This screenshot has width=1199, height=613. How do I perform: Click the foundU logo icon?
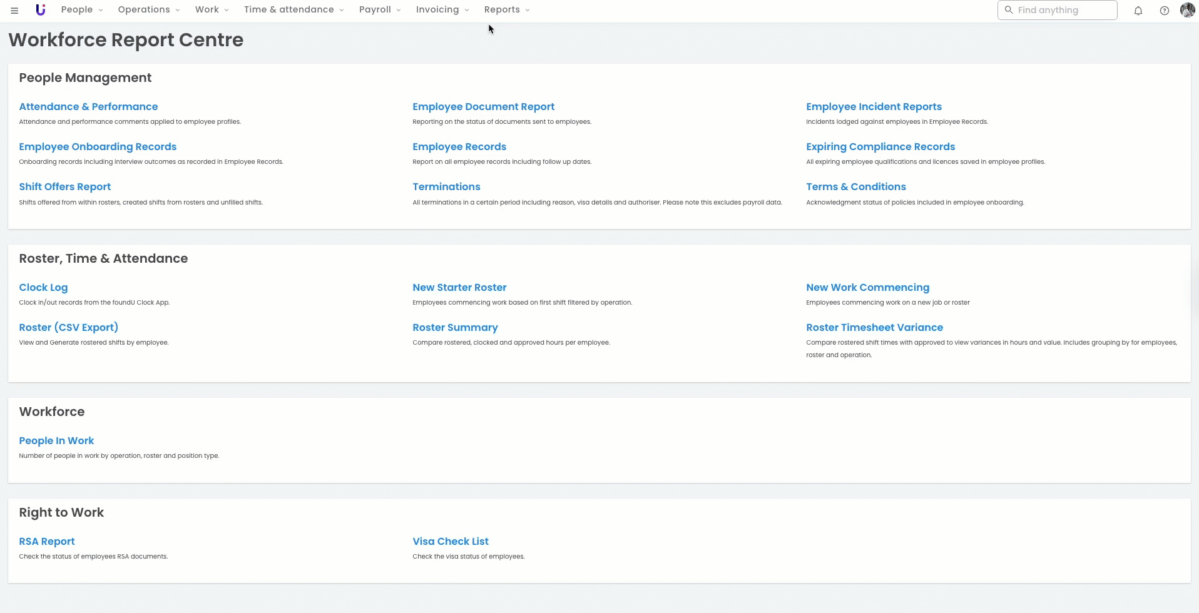41,10
